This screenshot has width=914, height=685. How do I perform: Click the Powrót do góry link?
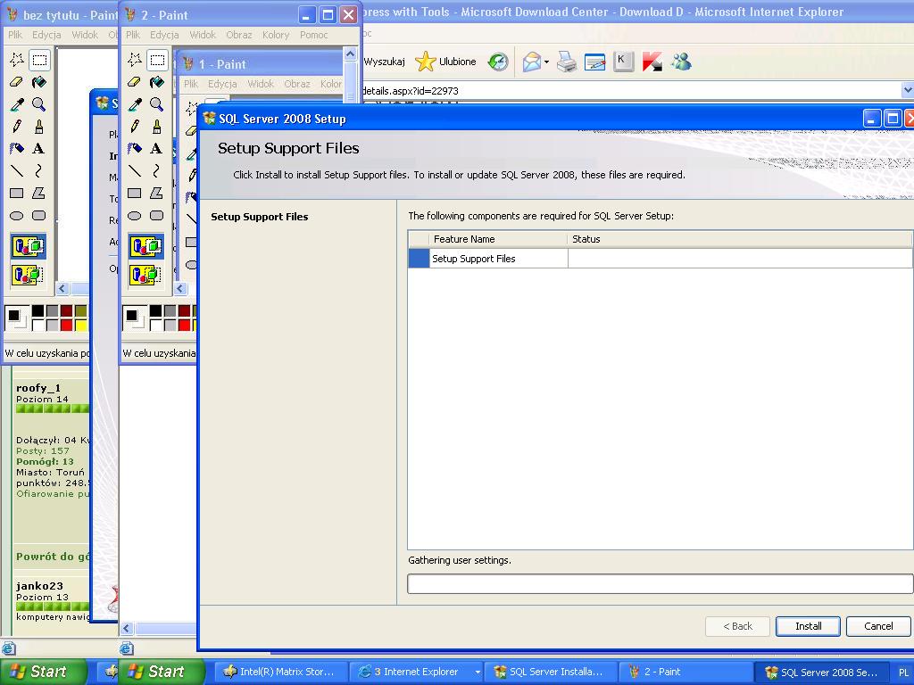tap(53, 557)
